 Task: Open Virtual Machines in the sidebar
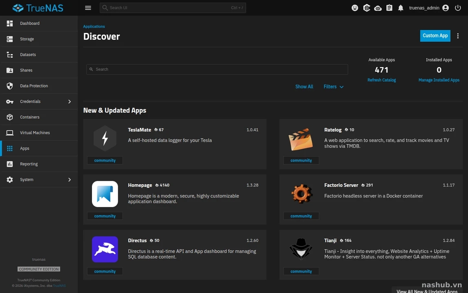click(x=39, y=133)
